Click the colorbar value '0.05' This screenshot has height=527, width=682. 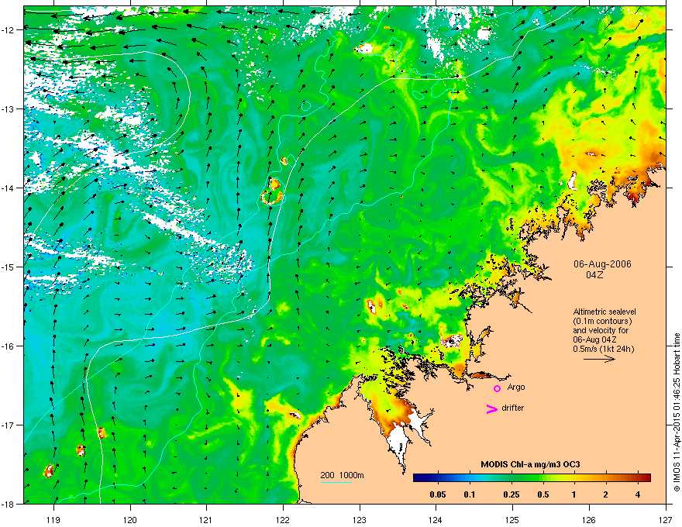pos(438,494)
